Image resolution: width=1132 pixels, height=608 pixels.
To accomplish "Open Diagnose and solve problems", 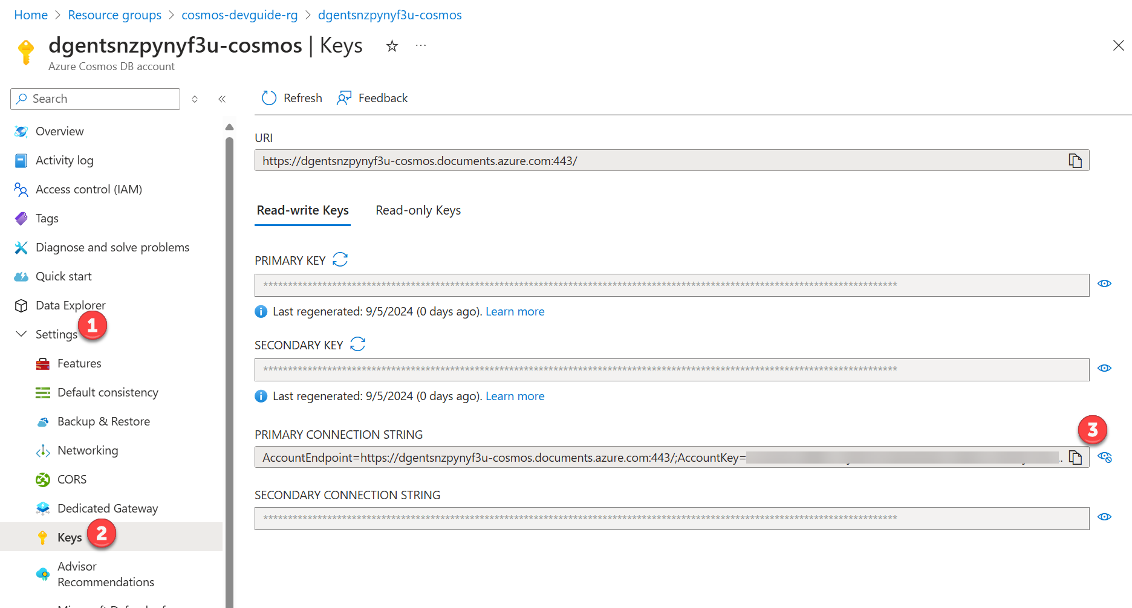I will click(112, 247).
